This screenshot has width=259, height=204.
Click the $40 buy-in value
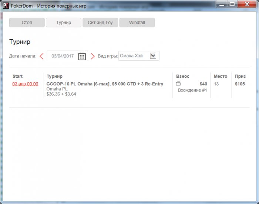(x=203, y=84)
